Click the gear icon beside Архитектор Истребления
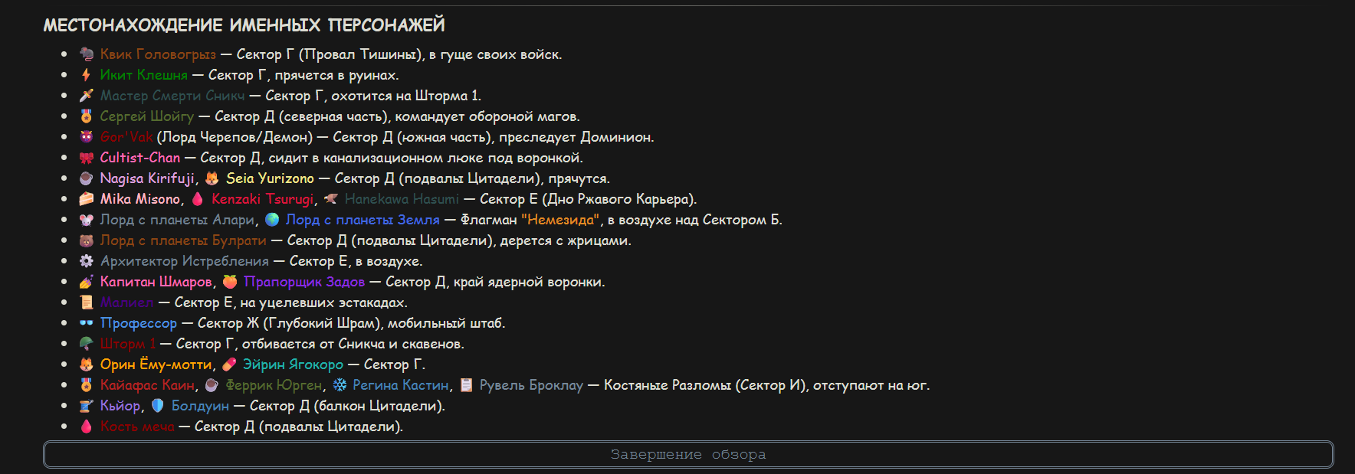The image size is (1355, 474). 87,261
